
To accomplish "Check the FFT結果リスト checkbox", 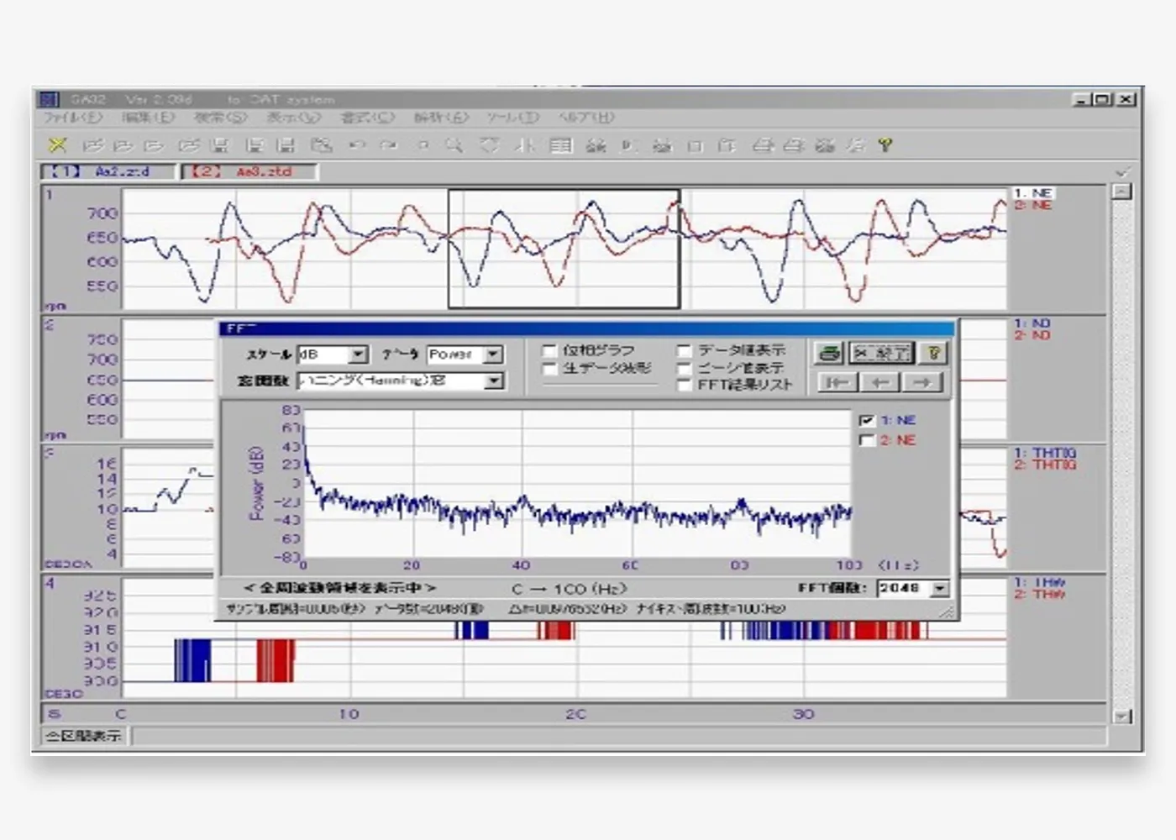I will pos(684,385).
